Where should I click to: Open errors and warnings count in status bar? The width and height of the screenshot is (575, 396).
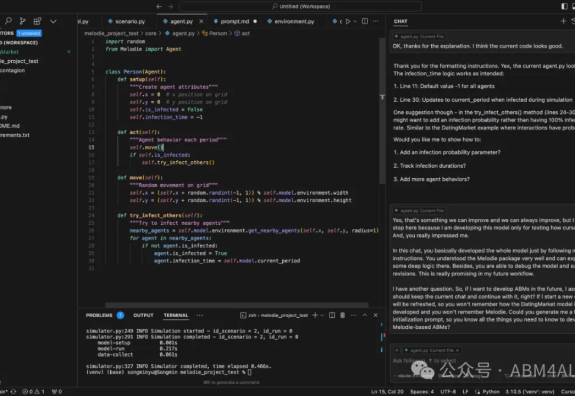[33, 392]
